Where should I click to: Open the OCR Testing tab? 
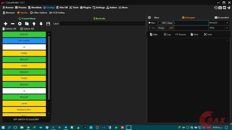coord(57,13)
